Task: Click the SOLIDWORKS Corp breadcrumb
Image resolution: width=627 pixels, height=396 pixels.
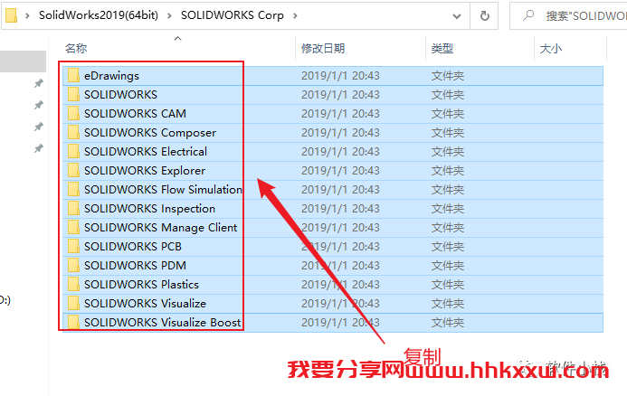Action: (233, 15)
